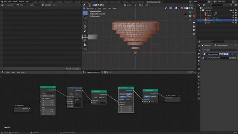Screen dimensions: 238x134
Task: Open the Add Modifier dropdown
Action: [x=219, y=50]
